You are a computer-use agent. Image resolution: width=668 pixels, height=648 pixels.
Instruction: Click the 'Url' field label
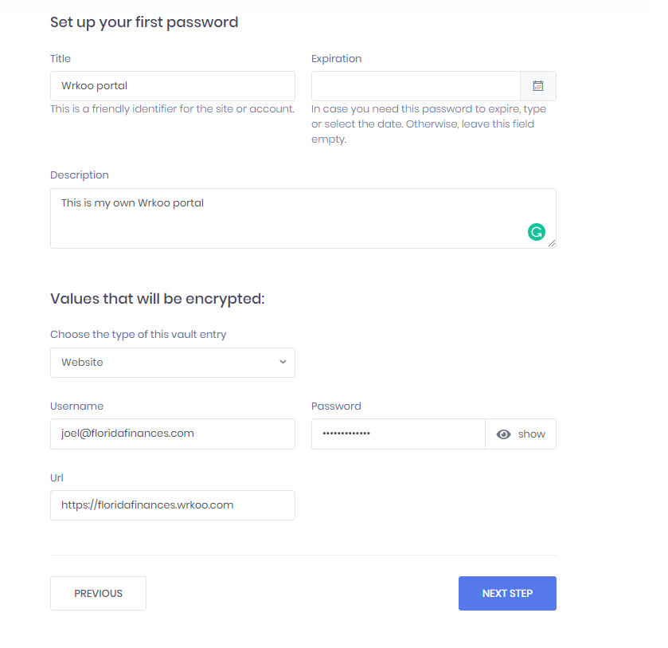click(57, 477)
